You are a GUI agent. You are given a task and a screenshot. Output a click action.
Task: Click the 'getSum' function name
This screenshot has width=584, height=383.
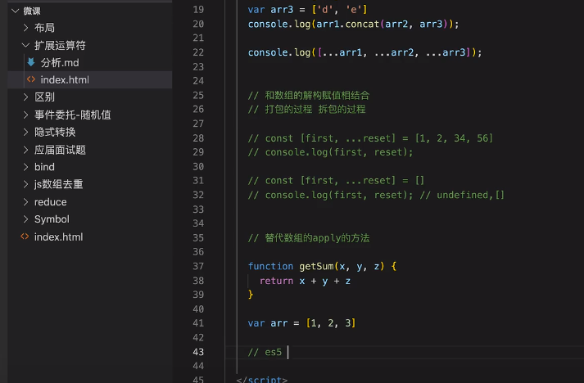click(x=317, y=266)
